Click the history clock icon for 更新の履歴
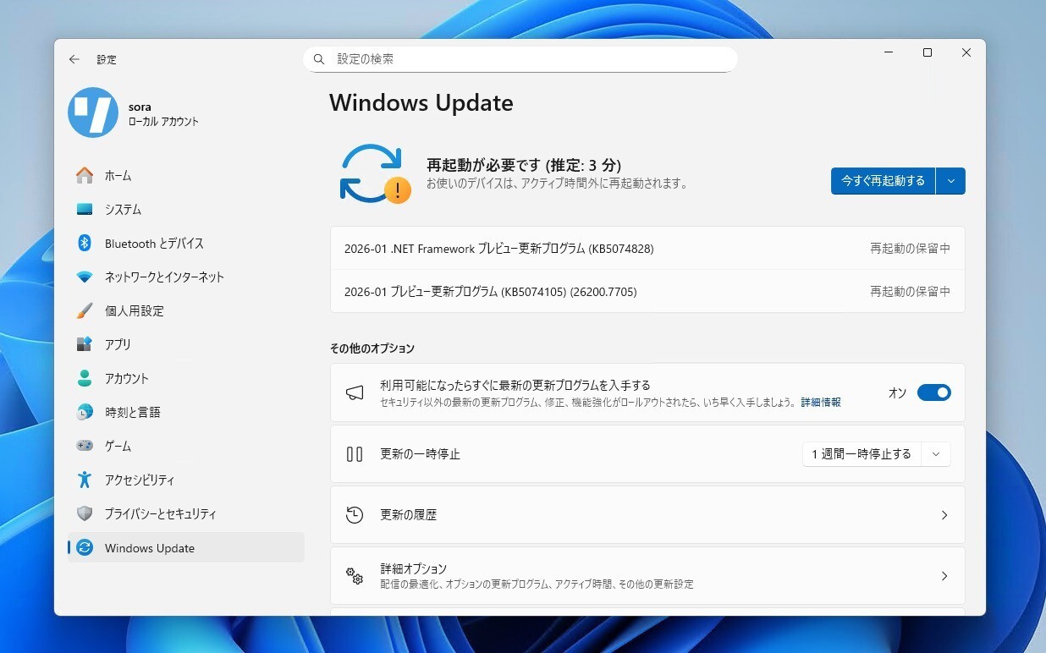1046x653 pixels. pos(355,515)
